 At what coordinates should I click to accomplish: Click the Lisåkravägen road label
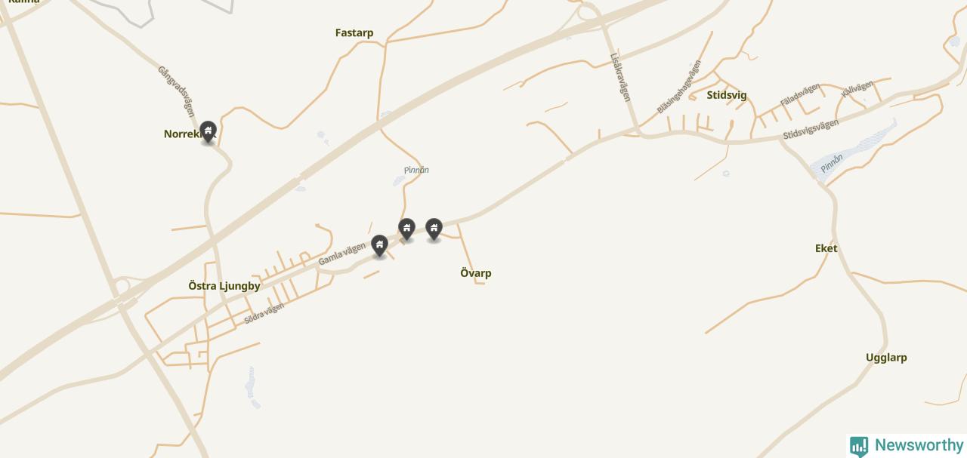(x=620, y=77)
